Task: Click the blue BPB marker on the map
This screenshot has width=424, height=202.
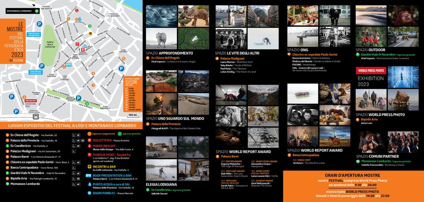Action: (x=69, y=65)
